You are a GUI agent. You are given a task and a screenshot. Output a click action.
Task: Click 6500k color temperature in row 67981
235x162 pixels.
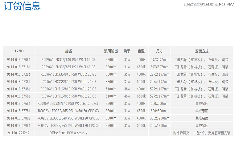pos(141,125)
